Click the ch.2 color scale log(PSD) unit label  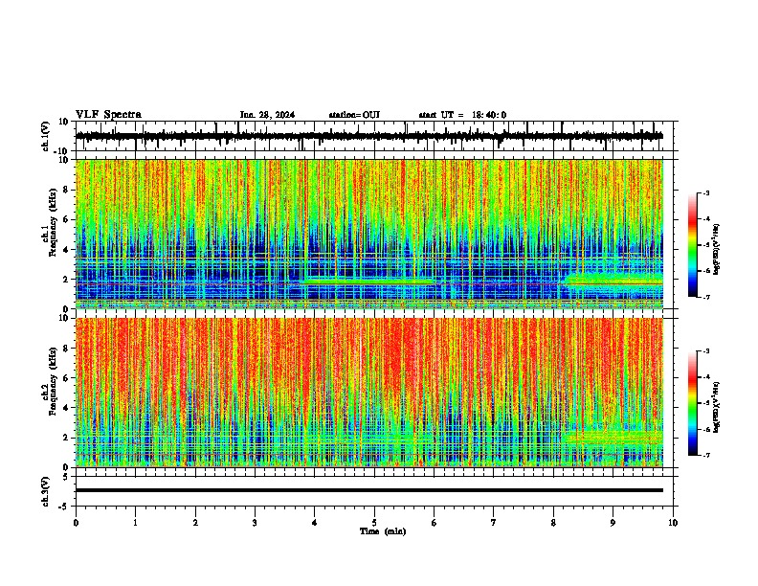point(717,407)
